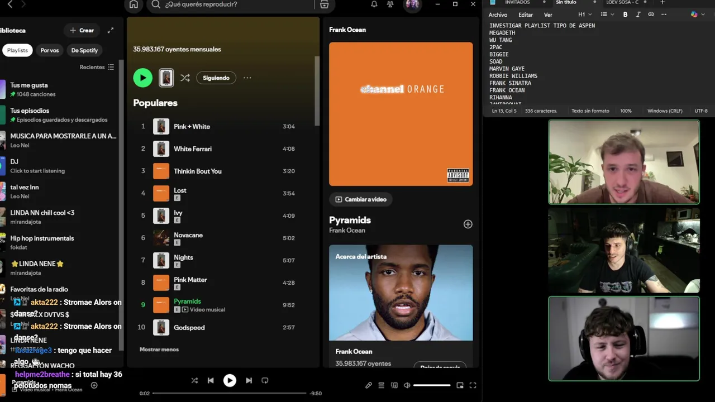Switch to the INVITADOS tab in Notepad
715x402 pixels.
click(x=517, y=3)
